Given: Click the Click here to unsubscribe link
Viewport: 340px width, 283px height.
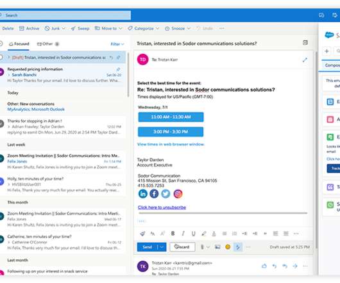Looking at the screenshot, I should pyautogui.click(x=162, y=207).
